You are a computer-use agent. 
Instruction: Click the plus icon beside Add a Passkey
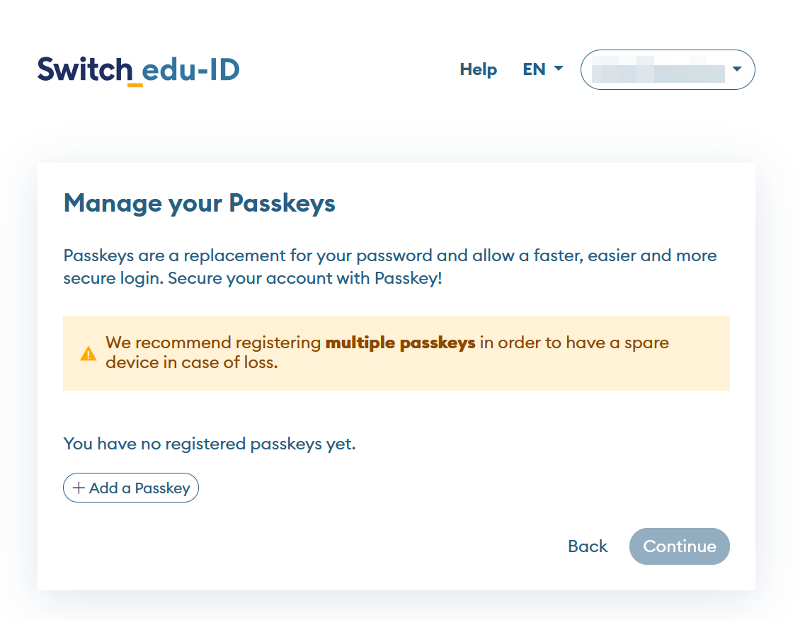click(x=79, y=488)
